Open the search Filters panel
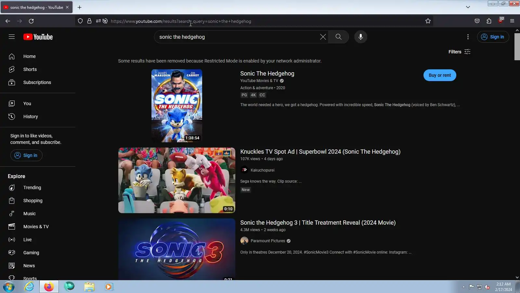This screenshot has height=293, width=520. (x=459, y=52)
